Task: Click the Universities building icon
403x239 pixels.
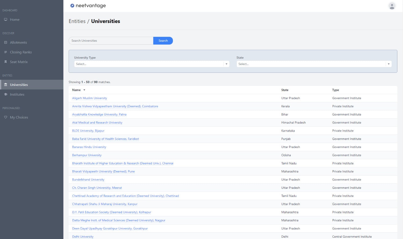Action: point(6,85)
